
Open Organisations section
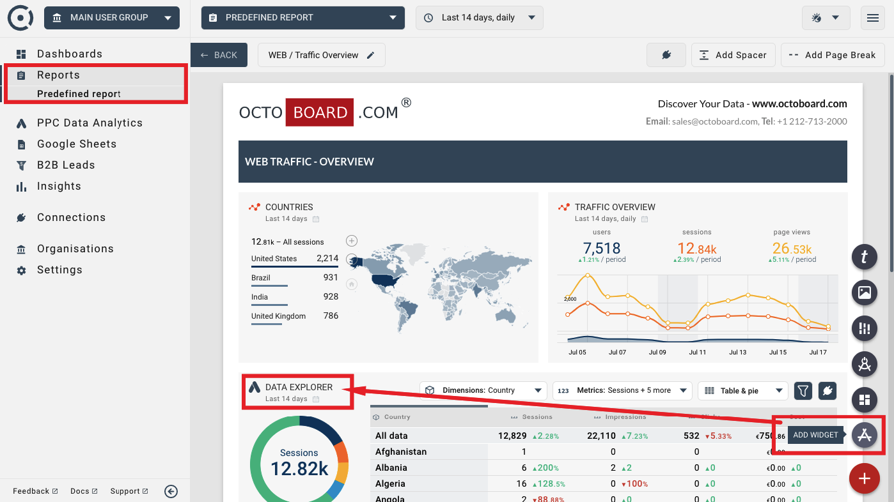coord(75,248)
